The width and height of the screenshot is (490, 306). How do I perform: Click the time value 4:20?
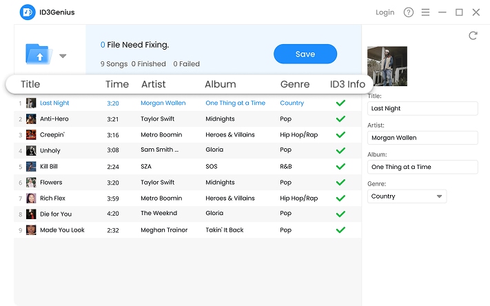(x=113, y=214)
